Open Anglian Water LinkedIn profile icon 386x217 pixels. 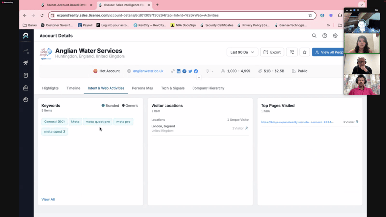point(179,71)
